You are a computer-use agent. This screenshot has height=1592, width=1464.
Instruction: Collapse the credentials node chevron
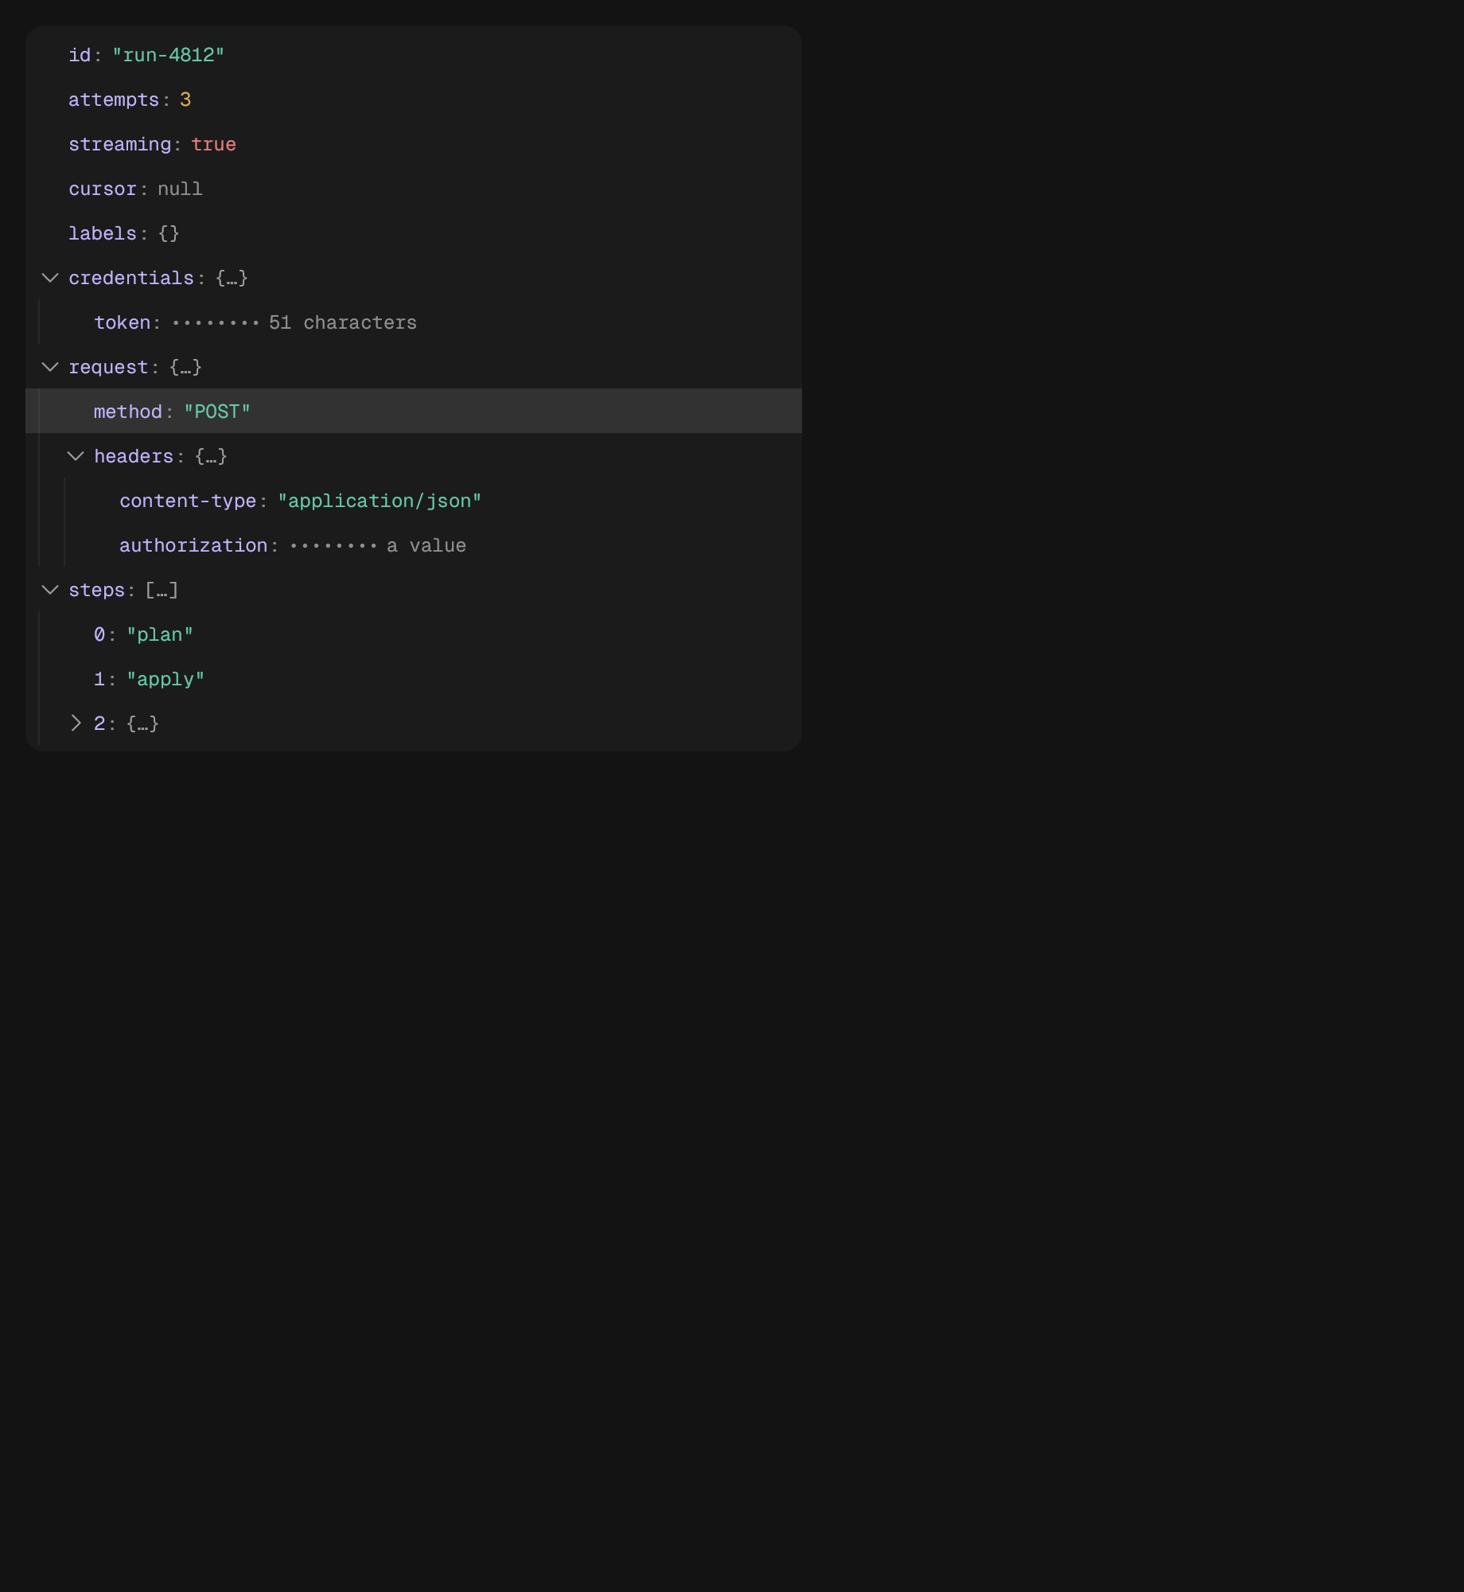tap(50, 278)
